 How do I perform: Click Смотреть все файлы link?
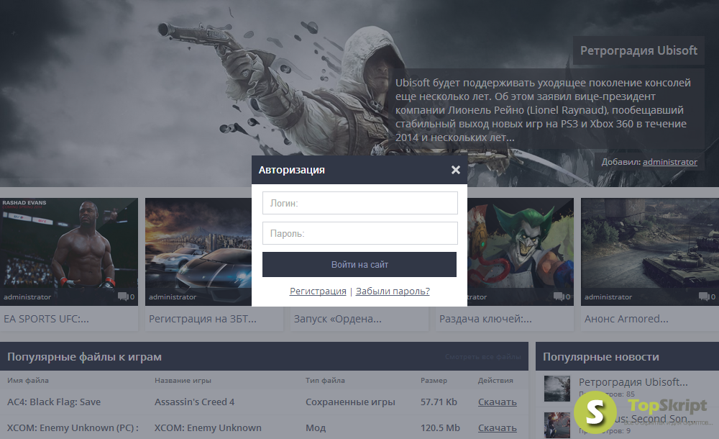(483, 357)
